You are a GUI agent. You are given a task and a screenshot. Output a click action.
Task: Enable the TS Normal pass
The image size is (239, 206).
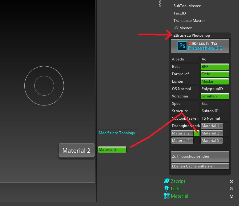point(215,118)
